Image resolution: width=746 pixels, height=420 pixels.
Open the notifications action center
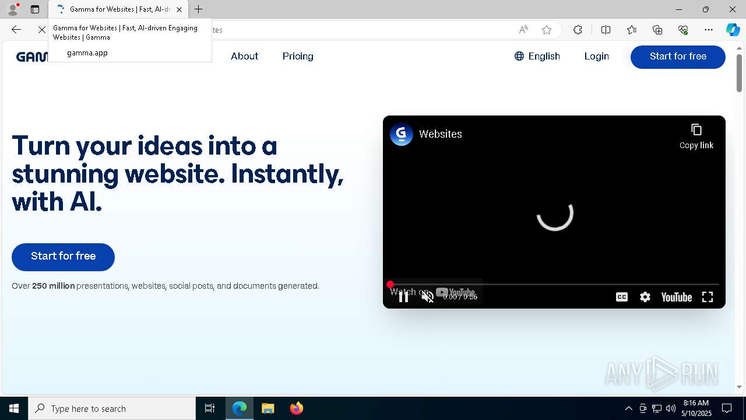coord(727,408)
